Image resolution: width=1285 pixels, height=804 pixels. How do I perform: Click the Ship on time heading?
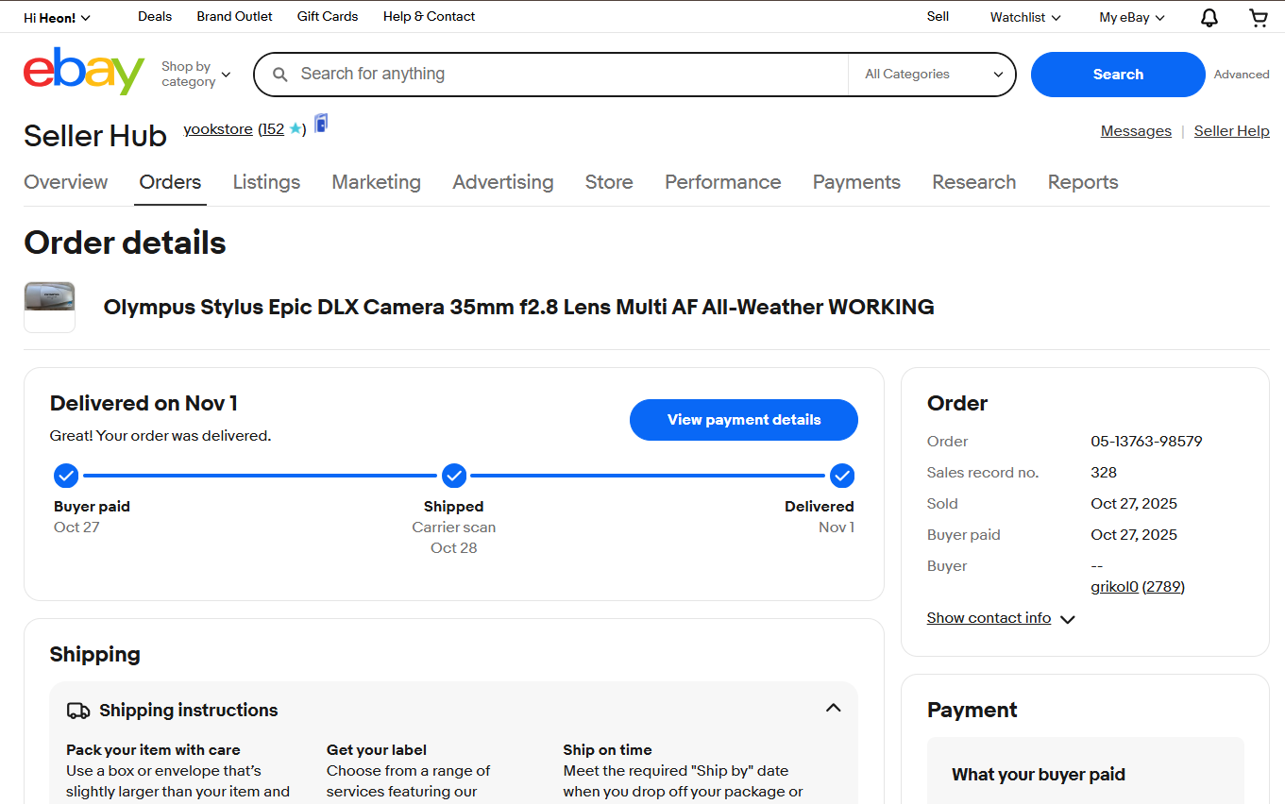[x=607, y=750]
